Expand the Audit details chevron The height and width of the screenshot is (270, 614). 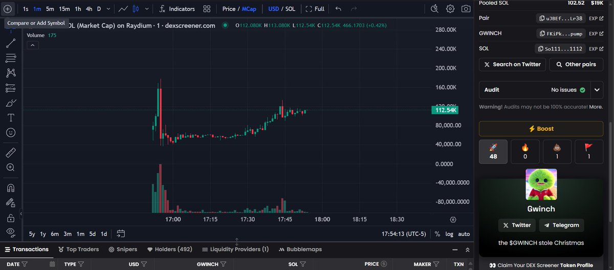(597, 90)
